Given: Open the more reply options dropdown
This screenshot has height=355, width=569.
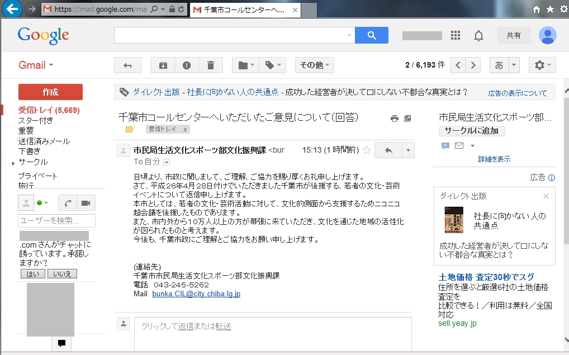Looking at the screenshot, I should (x=408, y=150).
